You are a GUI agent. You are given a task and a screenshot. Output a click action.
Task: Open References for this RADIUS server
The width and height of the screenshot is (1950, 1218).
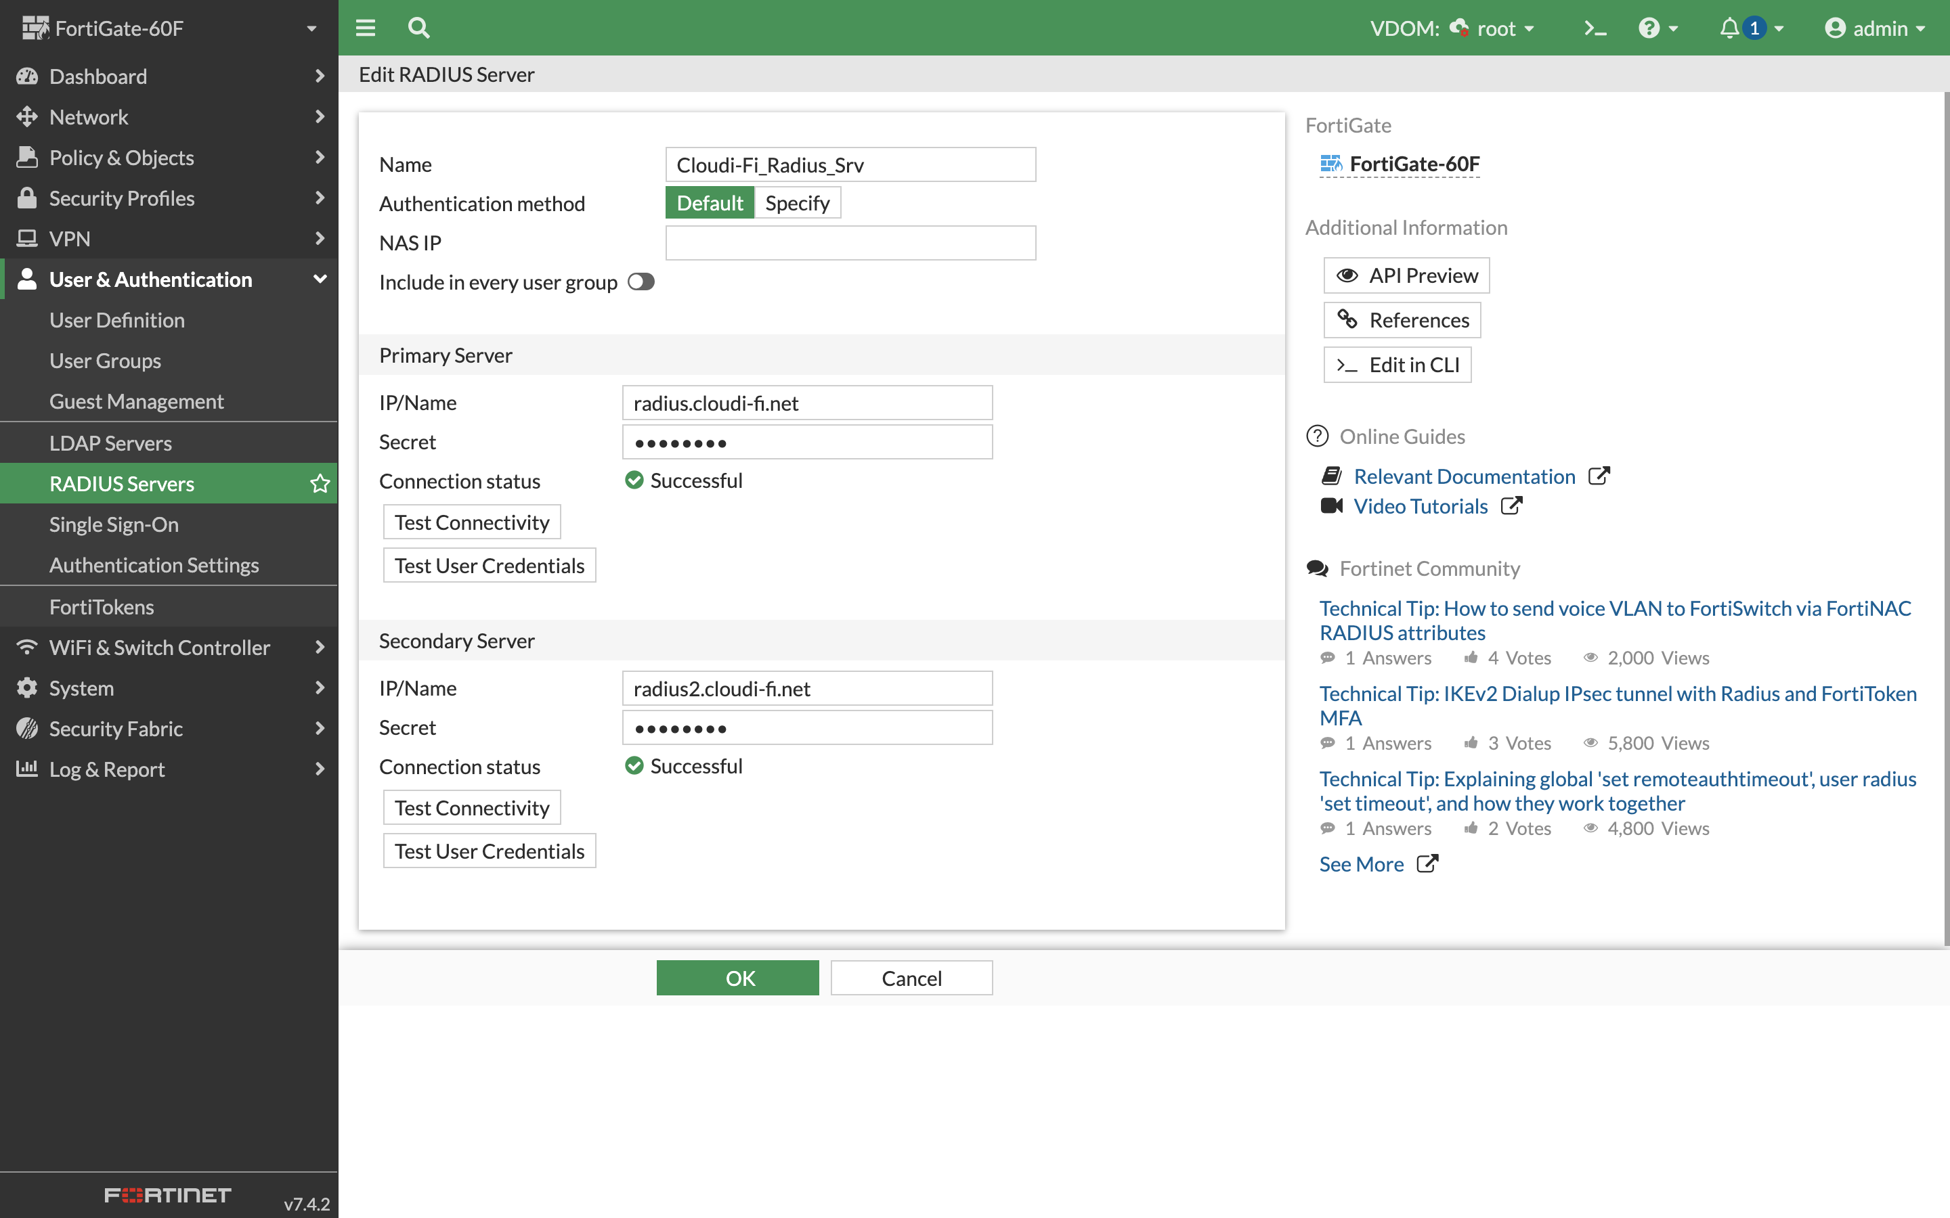pos(1402,320)
